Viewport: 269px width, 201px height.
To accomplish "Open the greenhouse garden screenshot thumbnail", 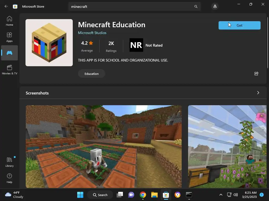I will [x=227, y=147].
